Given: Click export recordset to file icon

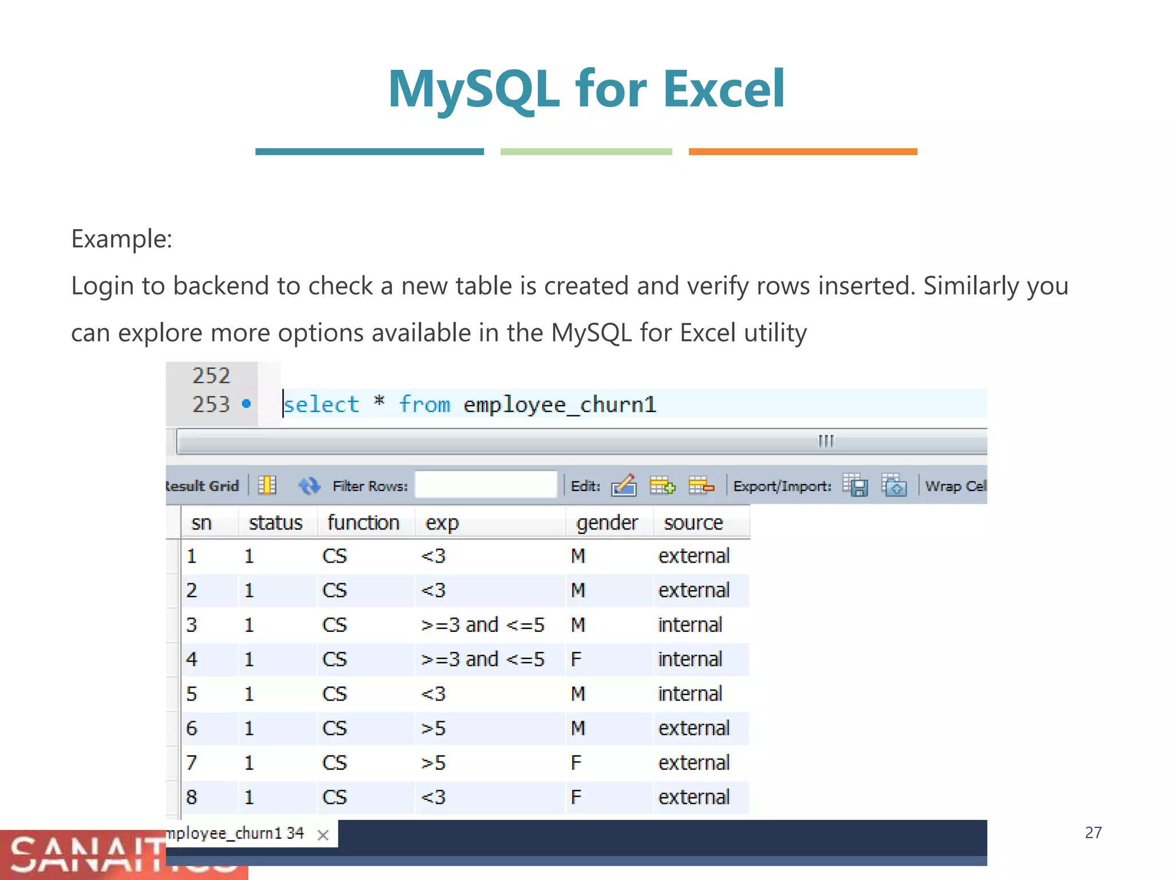Looking at the screenshot, I should point(855,485).
